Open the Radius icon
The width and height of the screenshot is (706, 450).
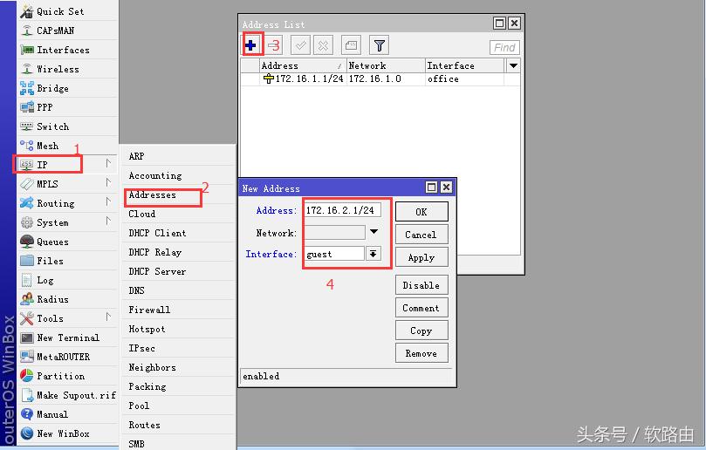[26, 299]
